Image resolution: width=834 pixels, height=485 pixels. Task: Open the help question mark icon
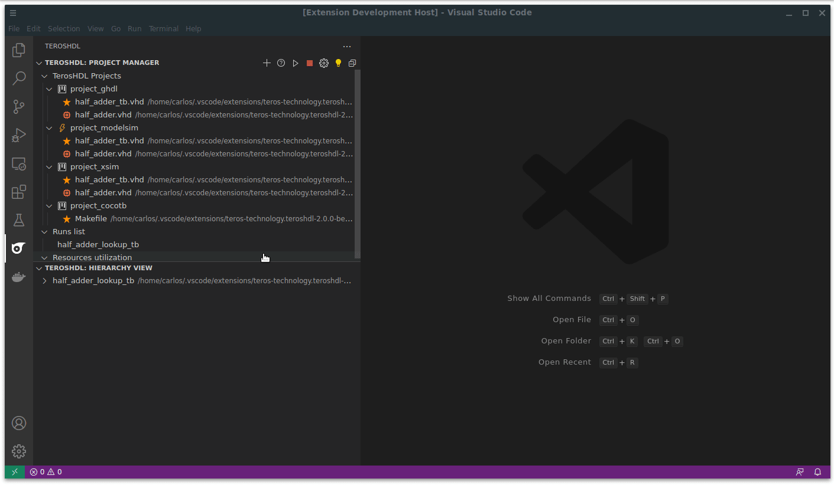(281, 63)
